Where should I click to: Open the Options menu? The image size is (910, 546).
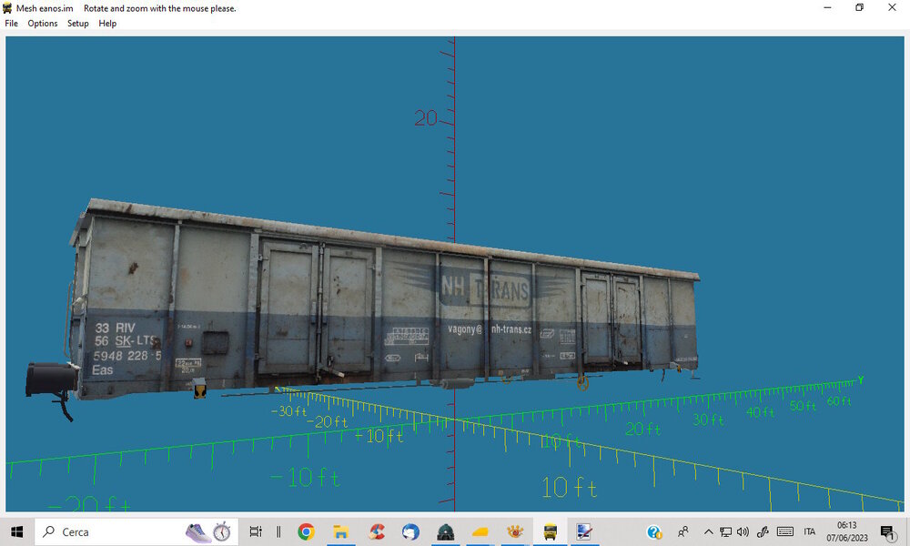43,24
